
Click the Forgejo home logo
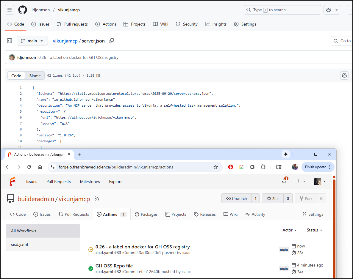click(x=13, y=182)
